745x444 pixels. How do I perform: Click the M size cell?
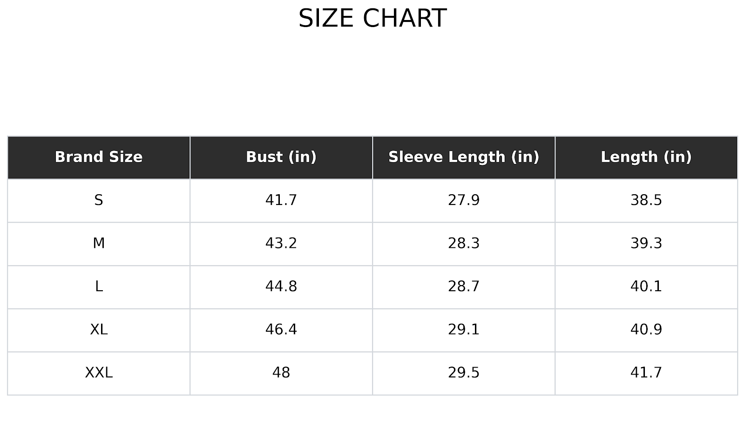[99, 243]
